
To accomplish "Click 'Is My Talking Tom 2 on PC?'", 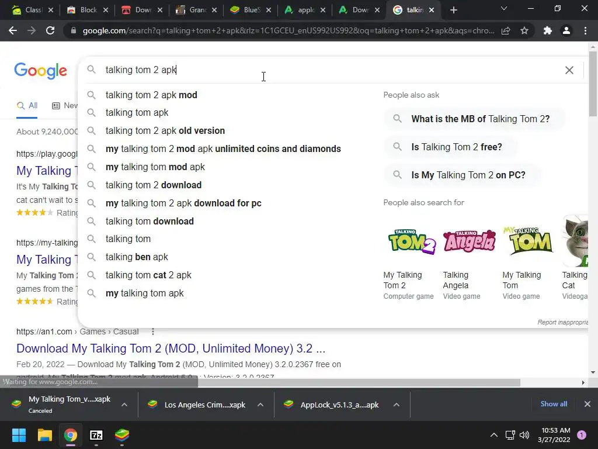I will 463,175.
